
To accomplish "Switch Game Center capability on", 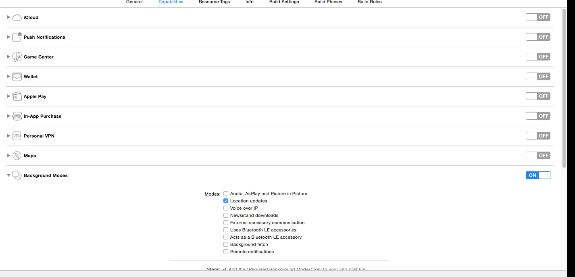I will point(538,57).
